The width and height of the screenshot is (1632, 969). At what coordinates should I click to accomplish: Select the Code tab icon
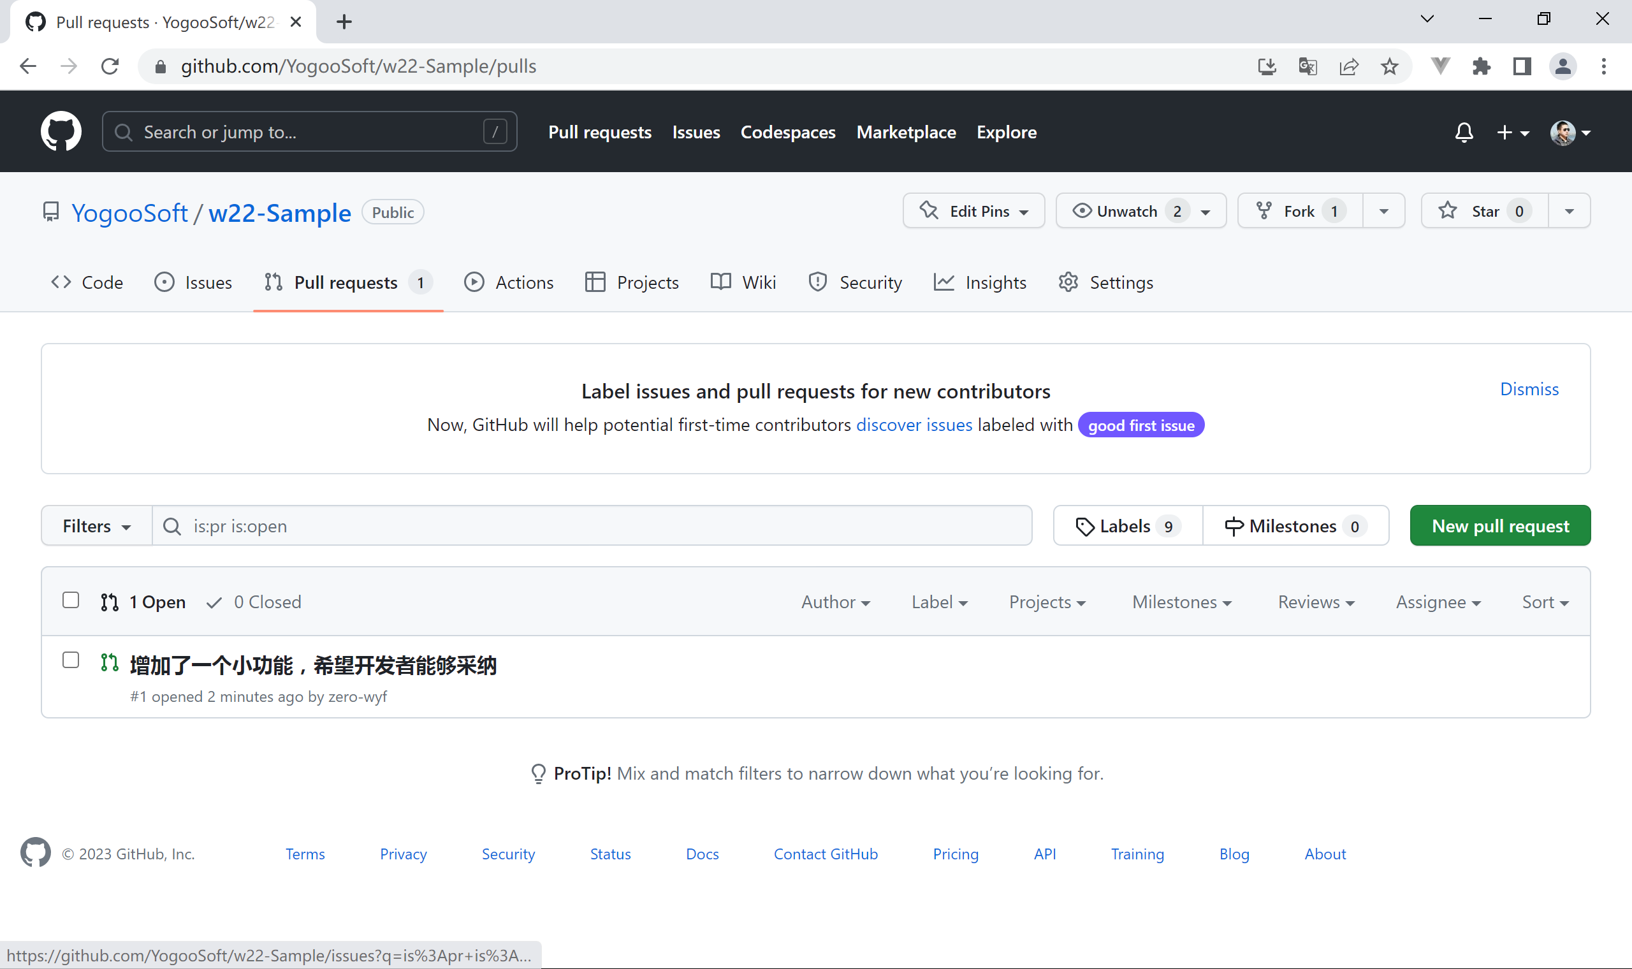click(61, 282)
